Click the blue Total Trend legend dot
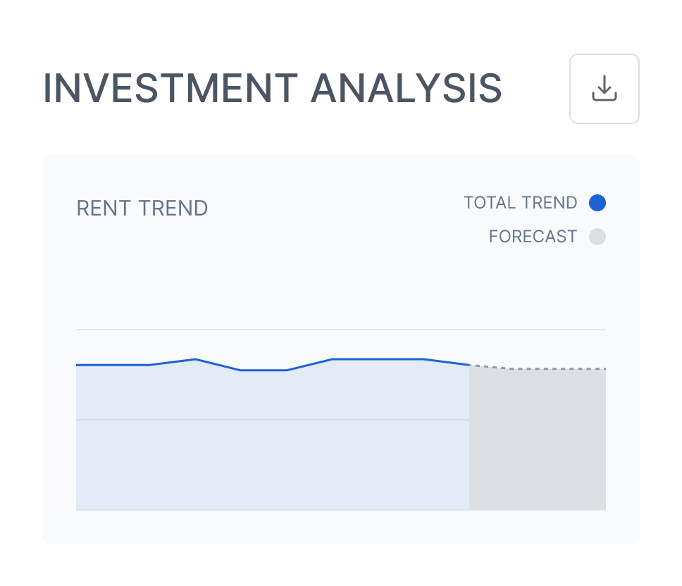Screen dimensions: 682x586 [597, 203]
